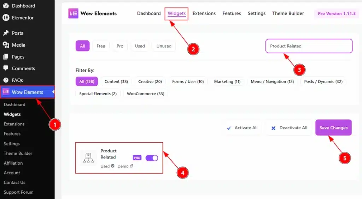Select the All (158) category filter
This screenshot has height=199, width=362.
pyautogui.click(x=87, y=81)
